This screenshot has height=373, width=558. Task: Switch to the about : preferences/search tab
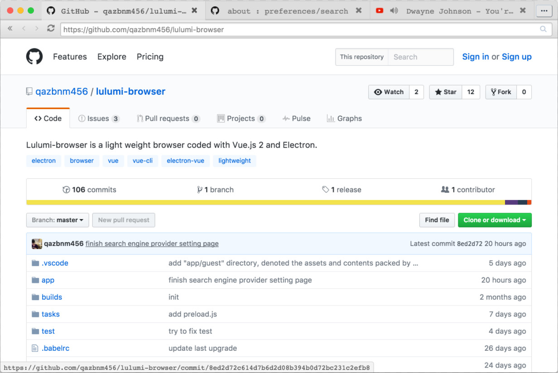pos(288,11)
